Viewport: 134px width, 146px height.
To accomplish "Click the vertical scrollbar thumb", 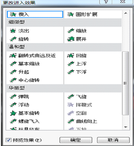I will pyautogui.click(x=125, y=83).
